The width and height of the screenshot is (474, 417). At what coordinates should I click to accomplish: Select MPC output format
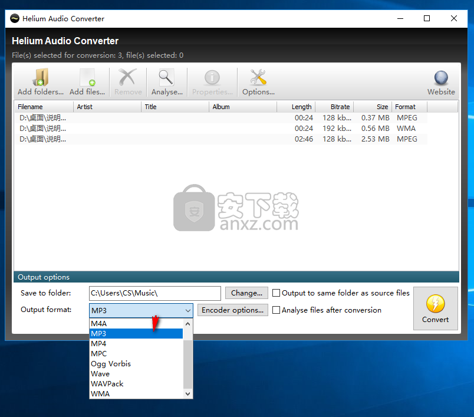(x=136, y=353)
